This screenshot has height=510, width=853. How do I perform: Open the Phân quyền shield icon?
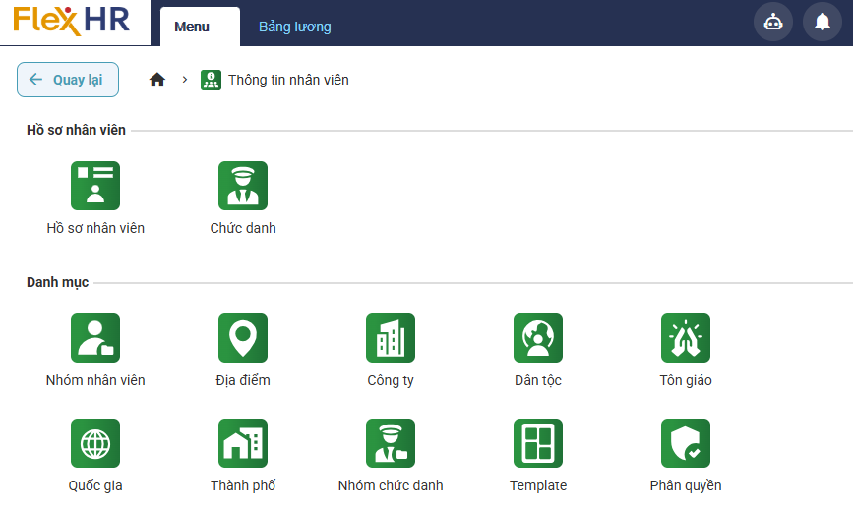tap(686, 443)
